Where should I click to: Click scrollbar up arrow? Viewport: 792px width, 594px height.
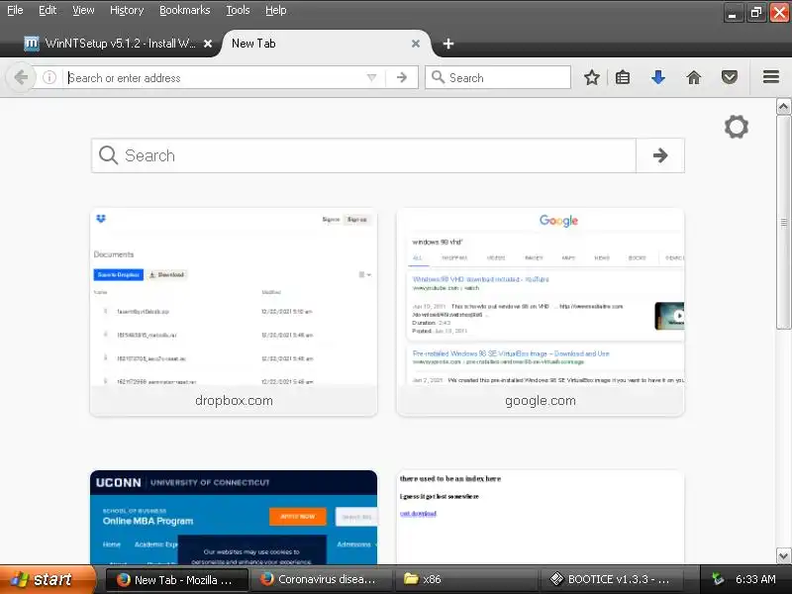[x=783, y=107]
